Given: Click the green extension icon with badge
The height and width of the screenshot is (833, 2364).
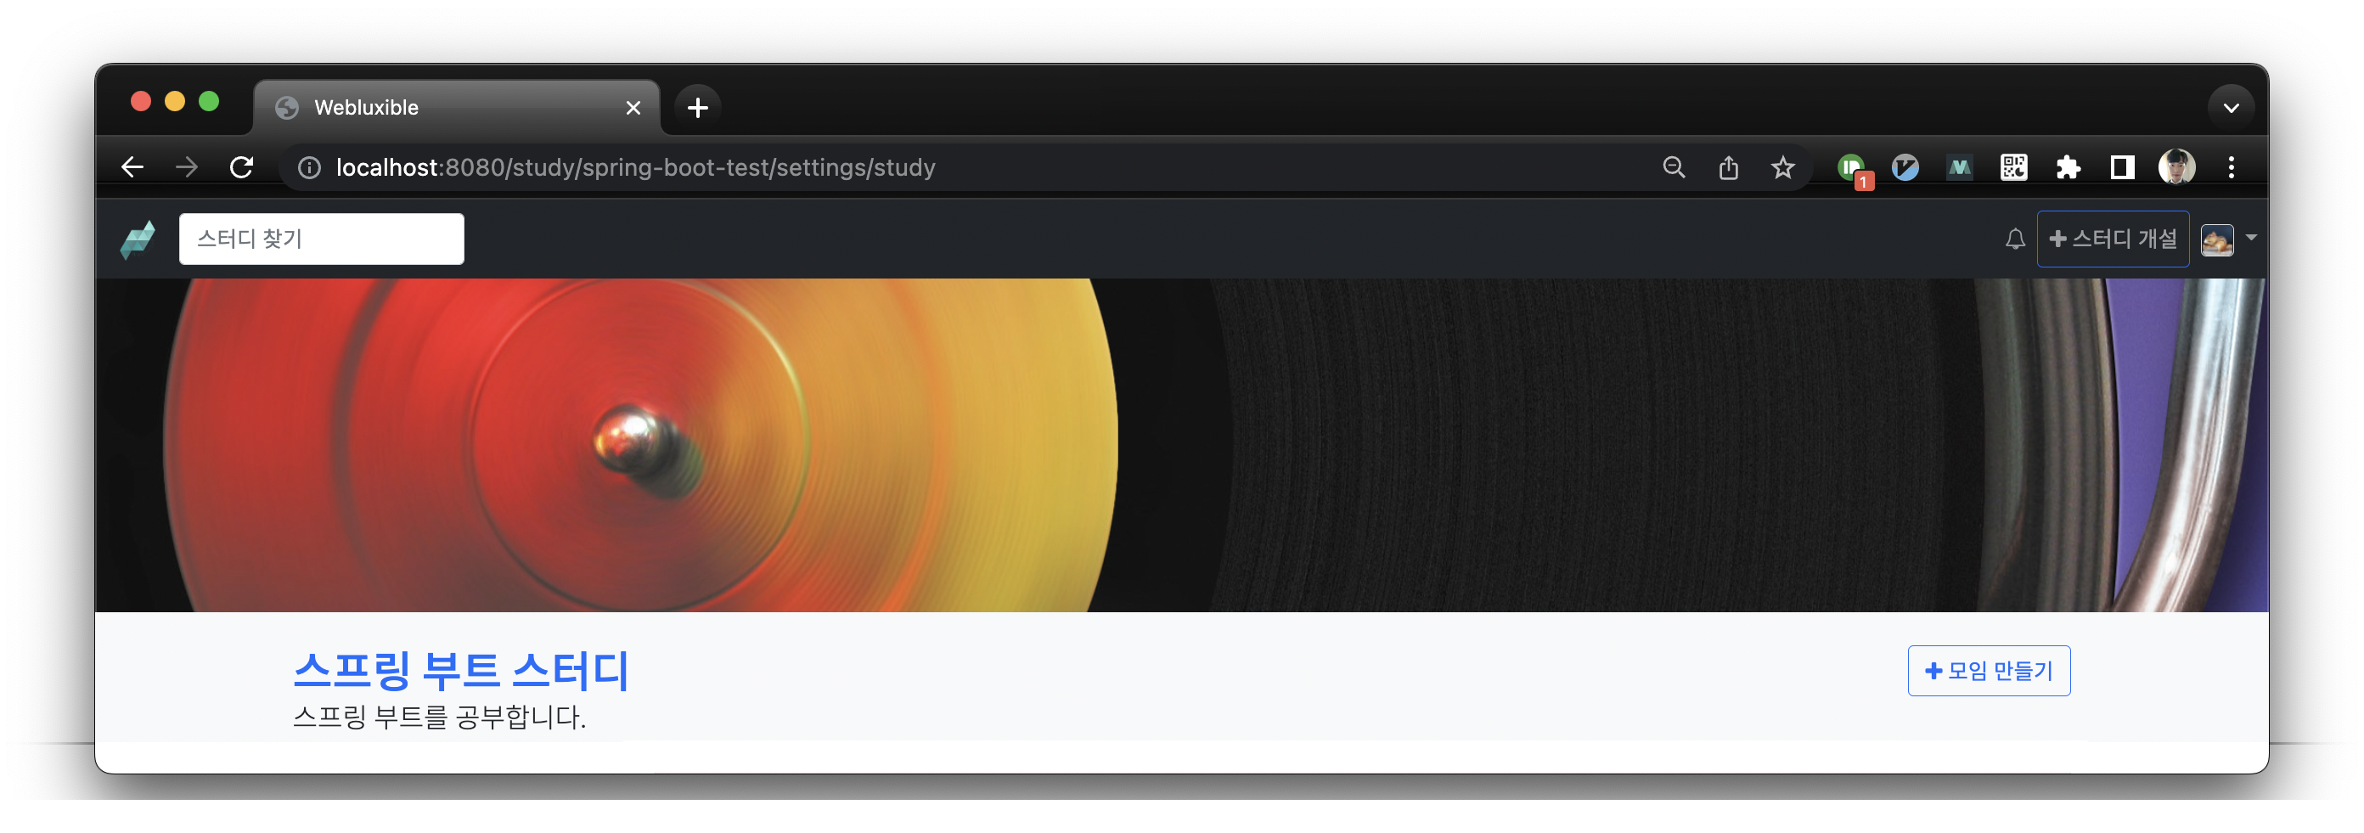Looking at the screenshot, I should [1853, 169].
